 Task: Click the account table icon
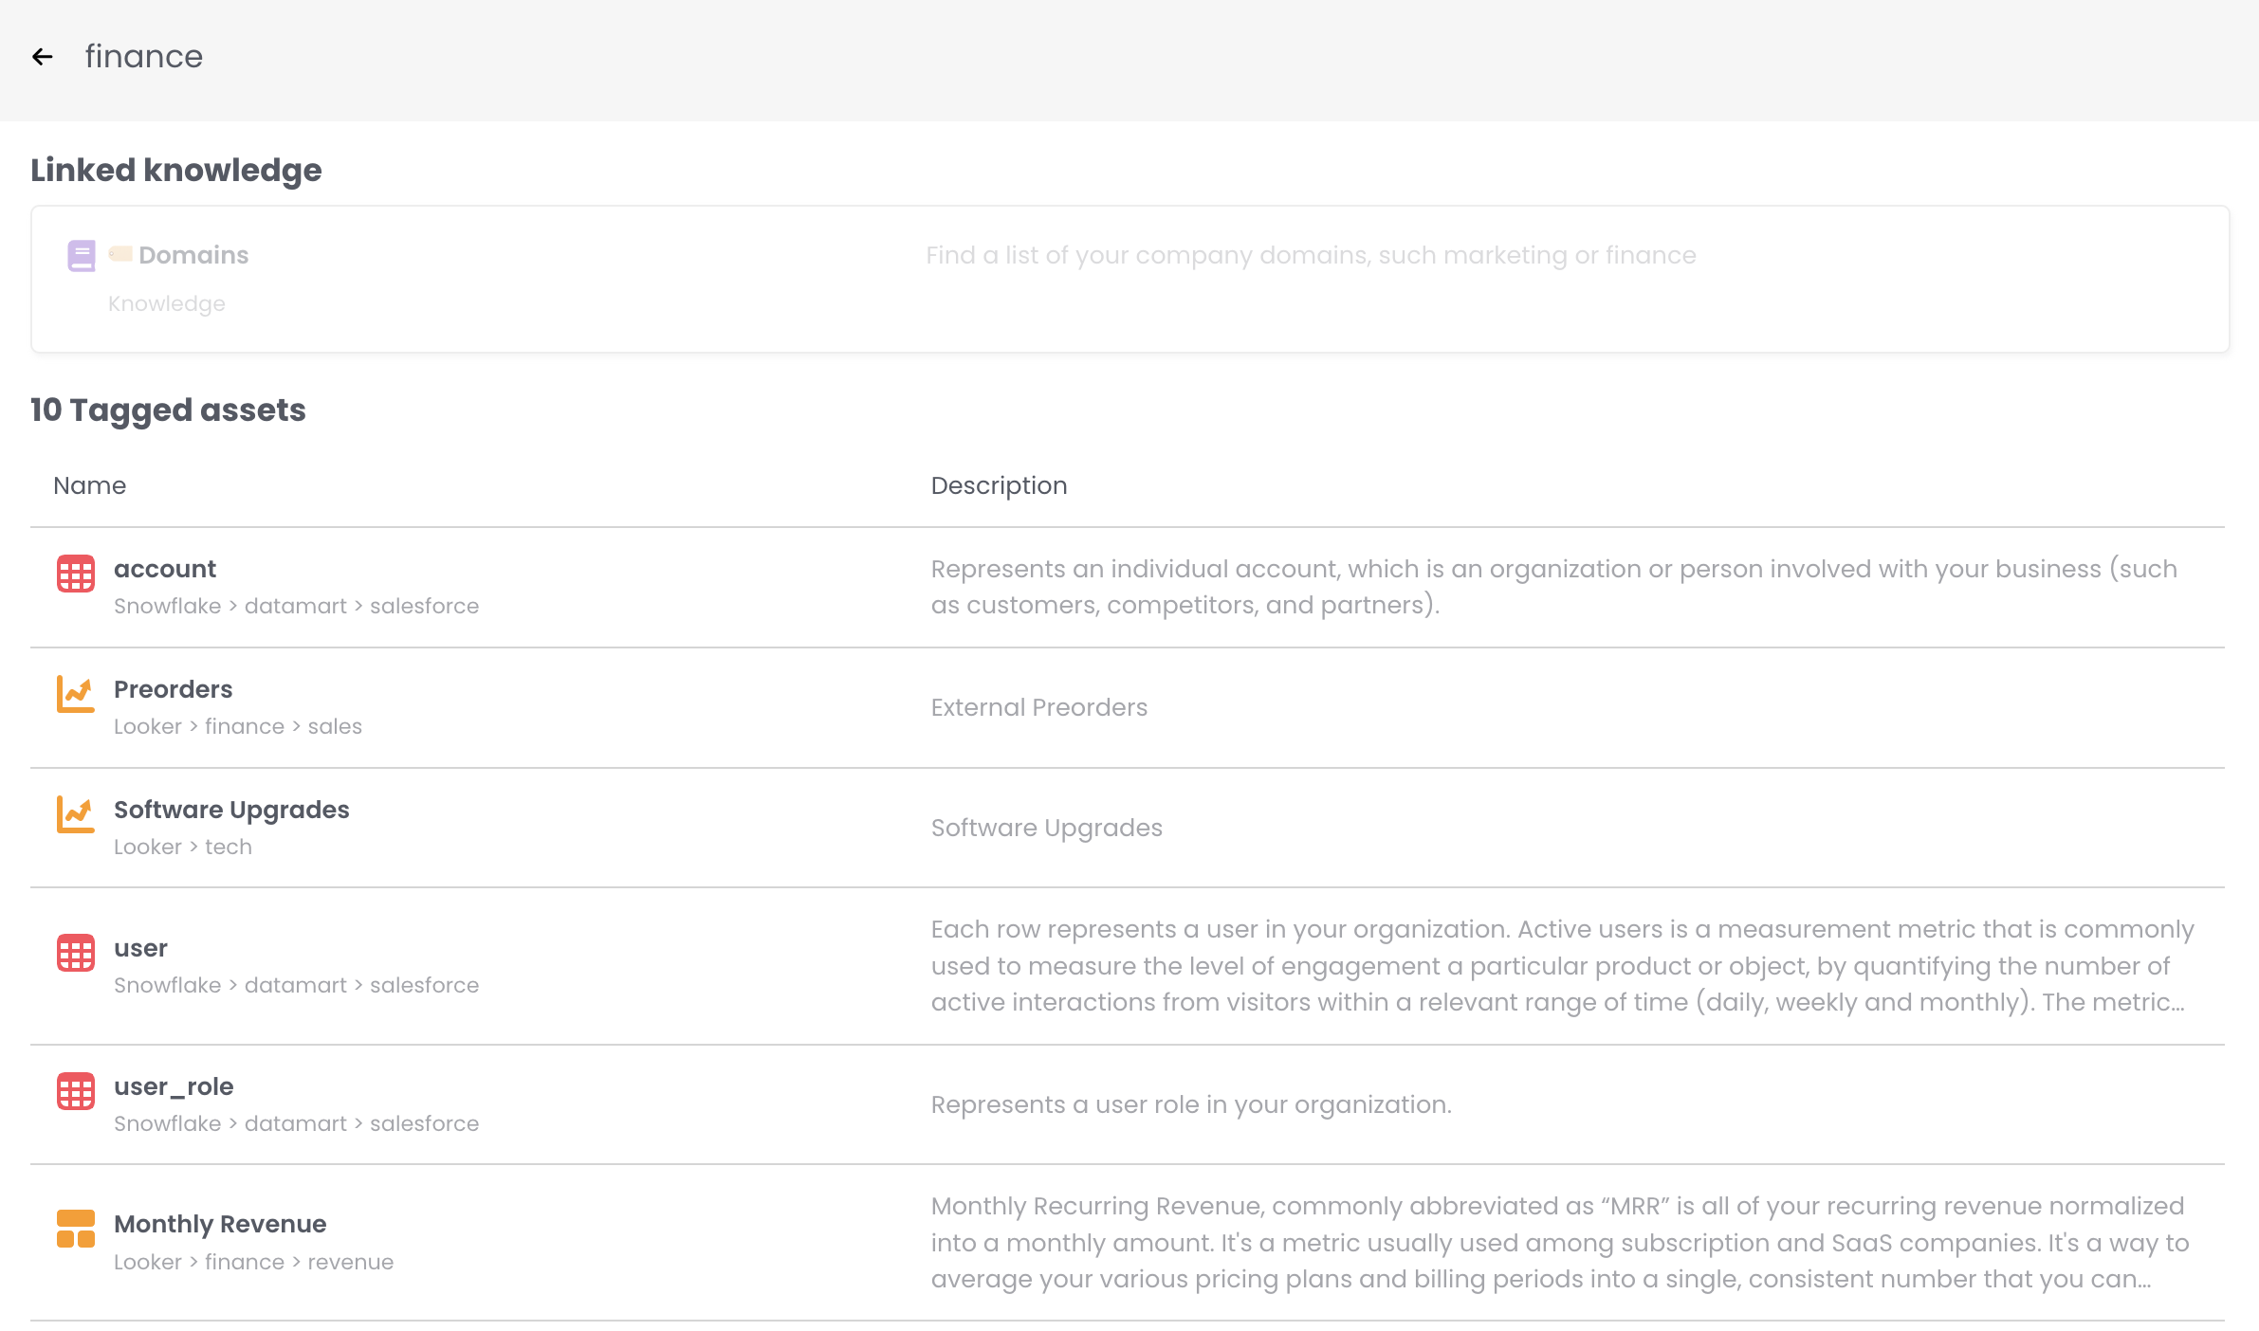(x=76, y=573)
